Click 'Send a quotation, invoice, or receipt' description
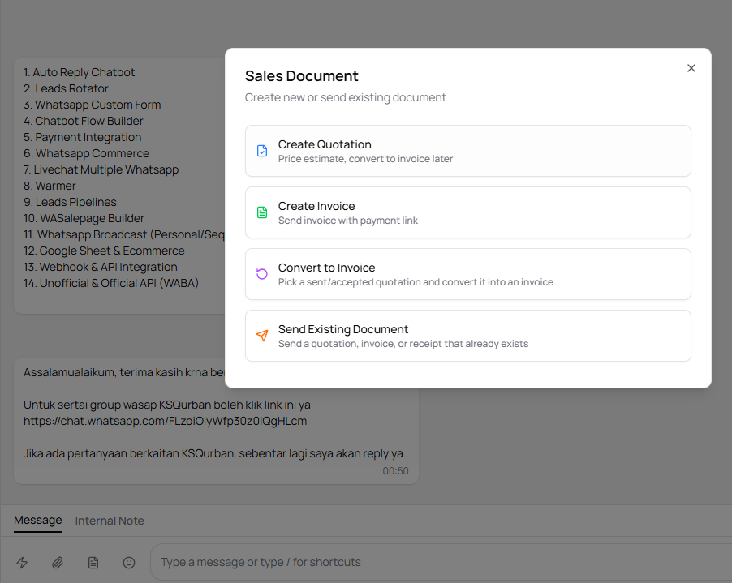 coord(403,344)
